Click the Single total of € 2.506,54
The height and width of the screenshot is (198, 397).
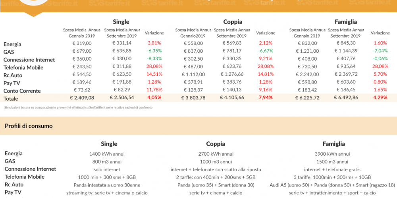[x=122, y=97]
